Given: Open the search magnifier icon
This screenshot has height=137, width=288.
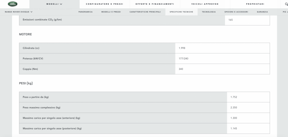Looking at the screenshot, I should (286, 4).
